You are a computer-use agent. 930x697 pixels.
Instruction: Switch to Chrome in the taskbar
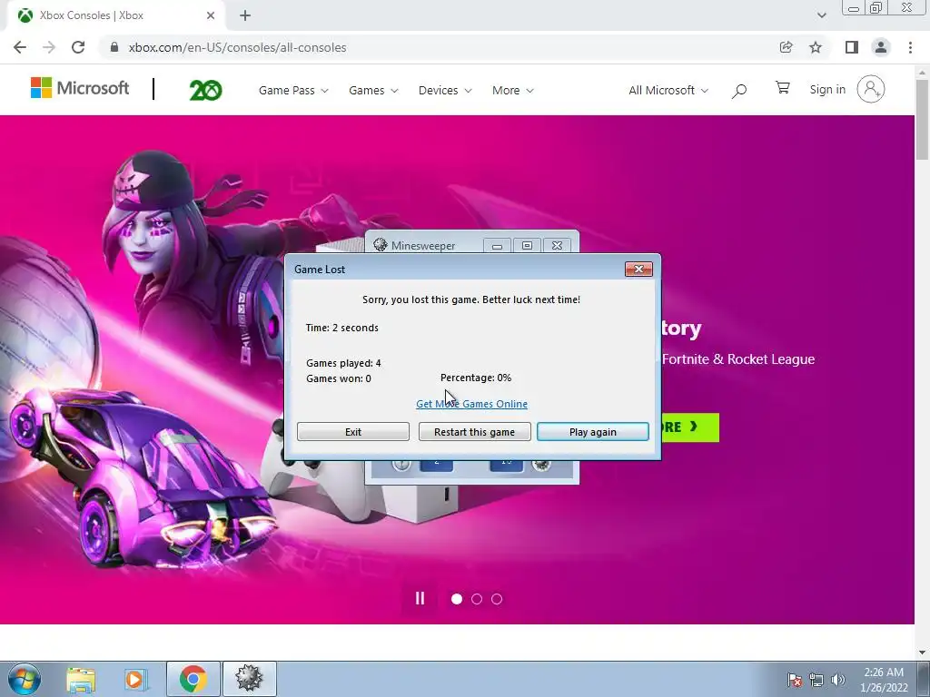point(193,679)
